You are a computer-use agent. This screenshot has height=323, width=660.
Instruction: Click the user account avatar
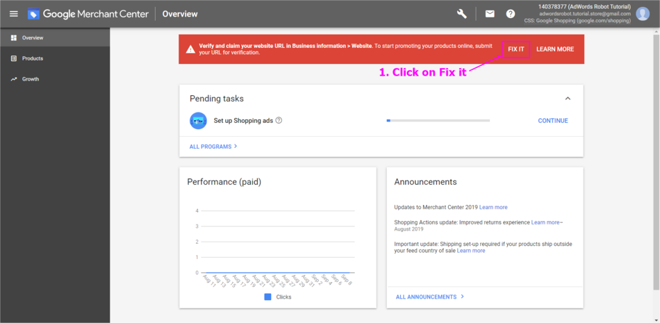643,14
